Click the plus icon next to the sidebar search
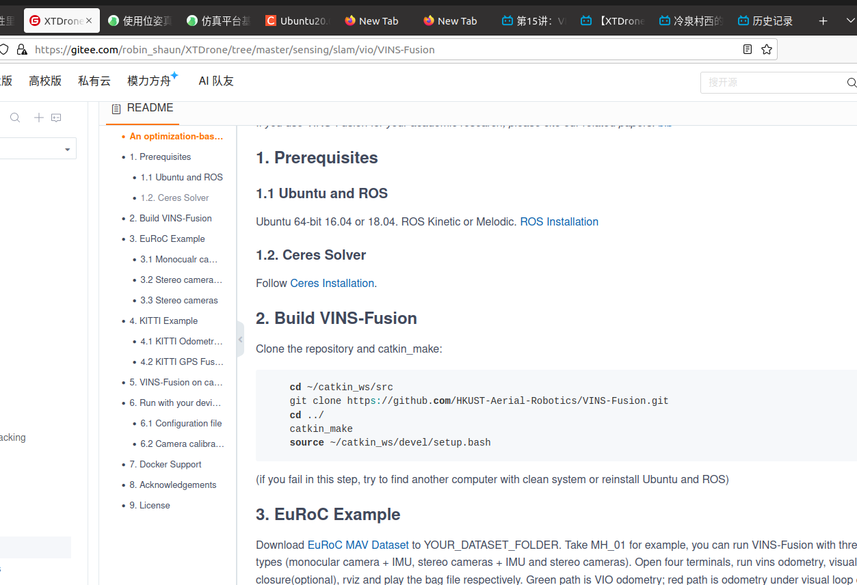This screenshot has width=857, height=585. [38, 118]
